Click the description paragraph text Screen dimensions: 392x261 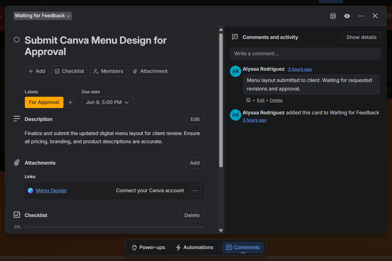112,138
